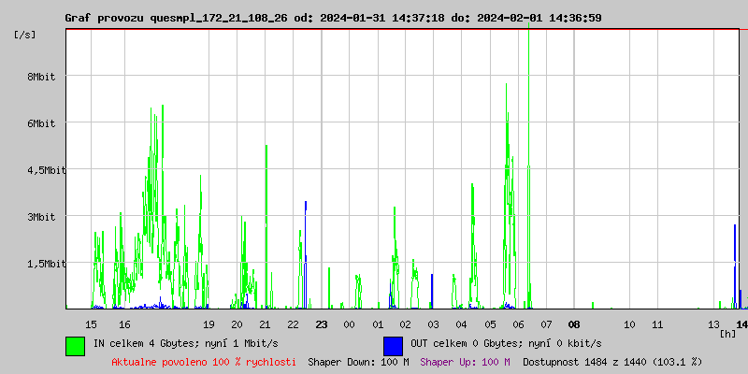Click the [/s] unit label at top left

point(25,35)
